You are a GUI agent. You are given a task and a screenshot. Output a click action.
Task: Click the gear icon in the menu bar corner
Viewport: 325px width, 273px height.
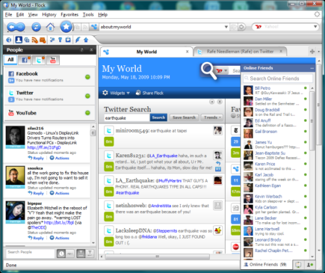pyautogui.click(x=317, y=14)
